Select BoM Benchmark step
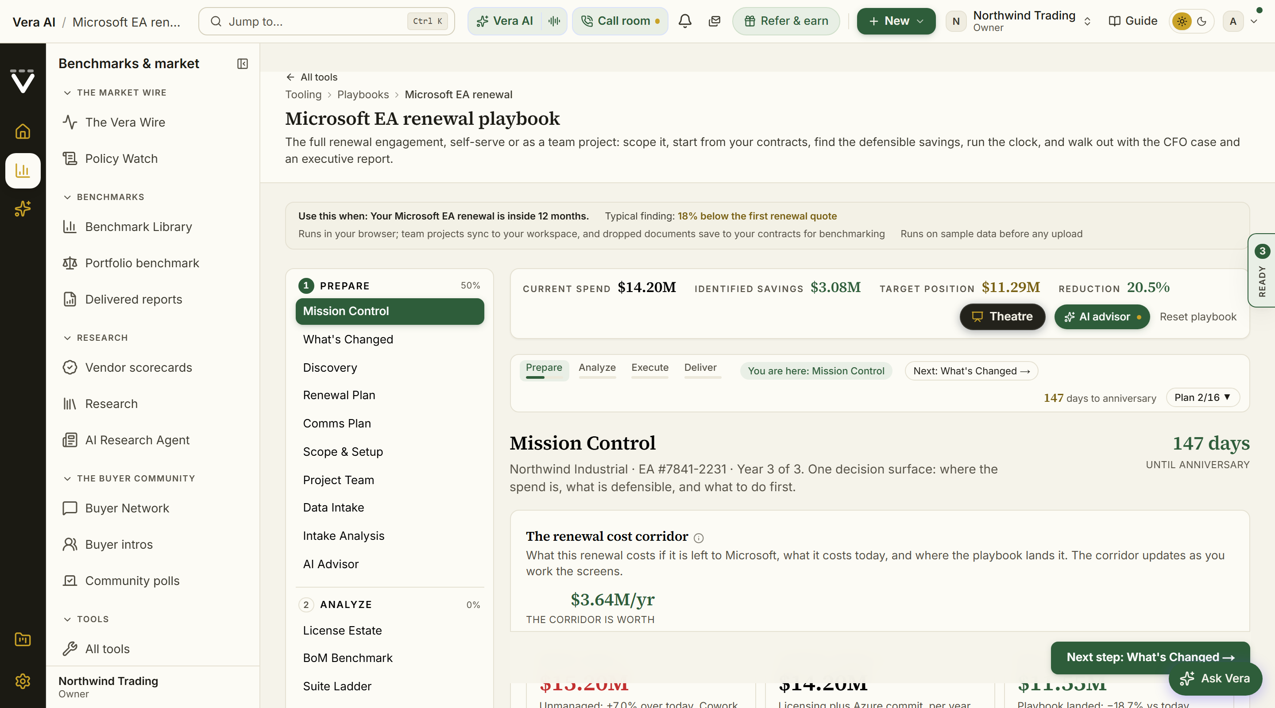 (390, 658)
